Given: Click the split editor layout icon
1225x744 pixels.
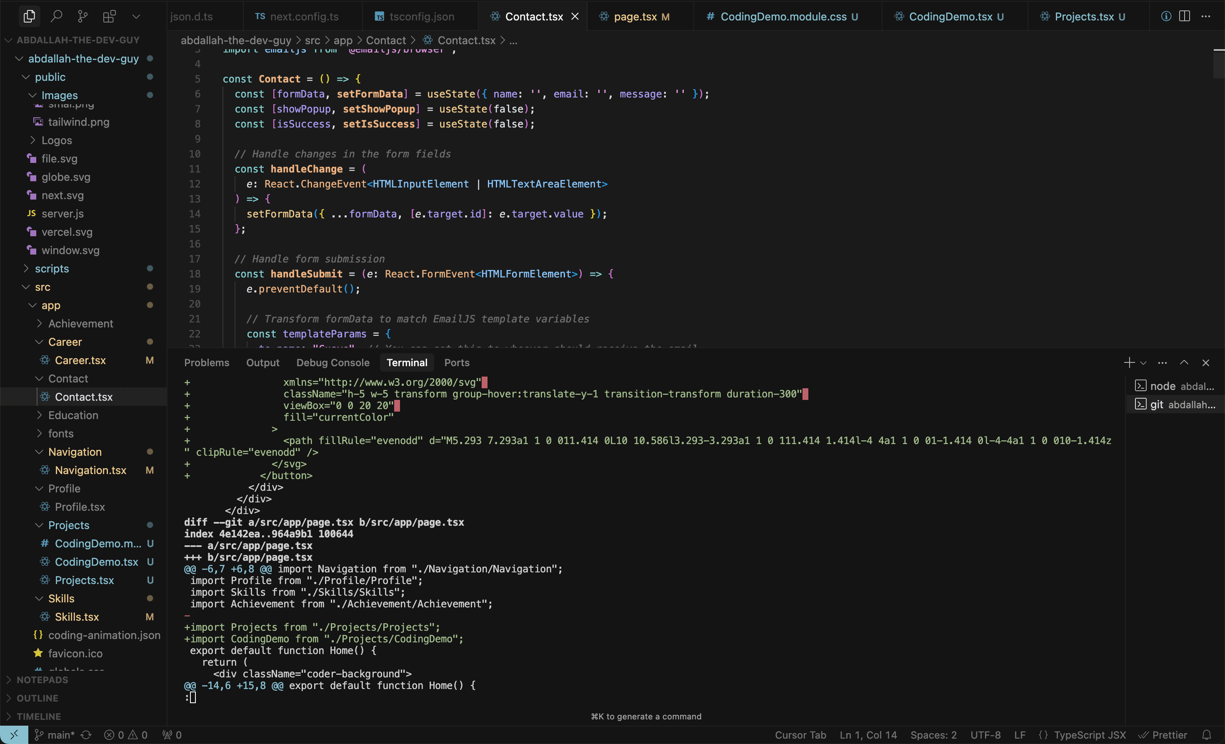Looking at the screenshot, I should [x=1185, y=16].
